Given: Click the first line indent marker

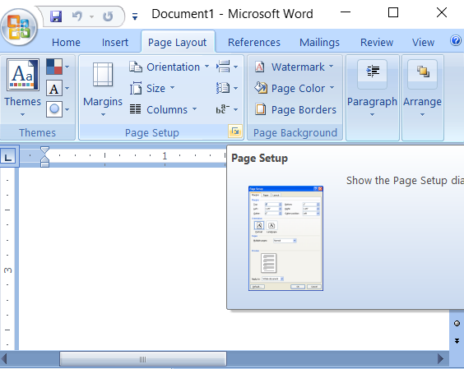Looking at the screenshot, I should coord(44,150).
